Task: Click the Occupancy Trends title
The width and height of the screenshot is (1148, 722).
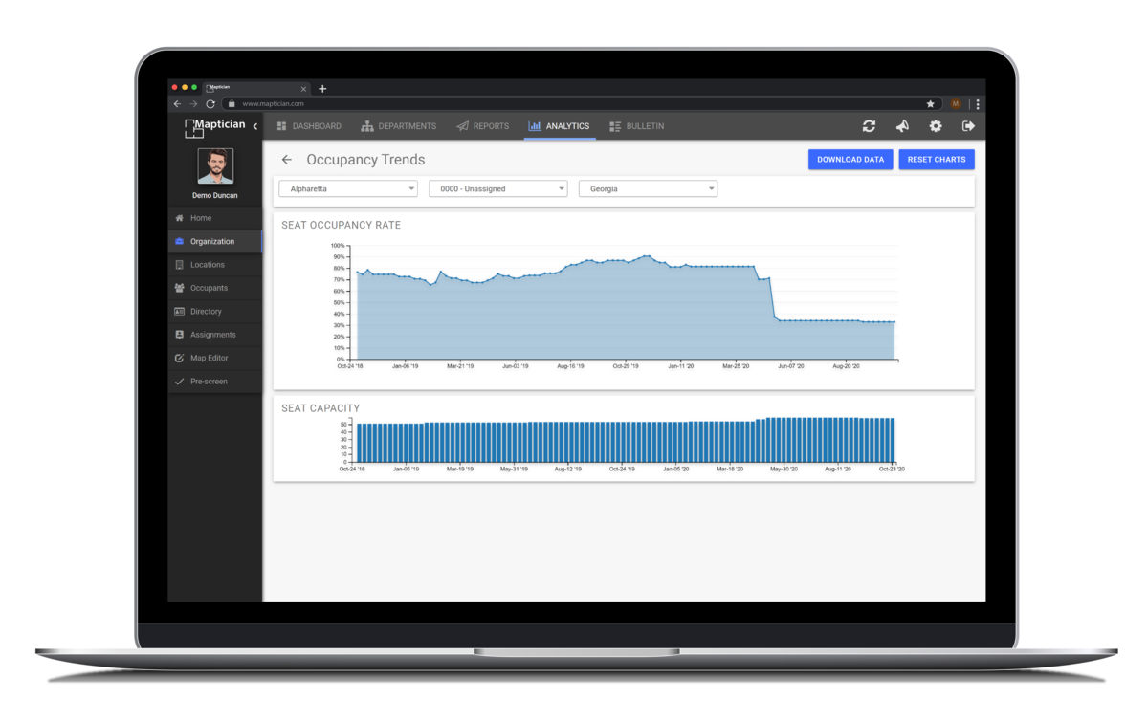Action: pos(365,160)
